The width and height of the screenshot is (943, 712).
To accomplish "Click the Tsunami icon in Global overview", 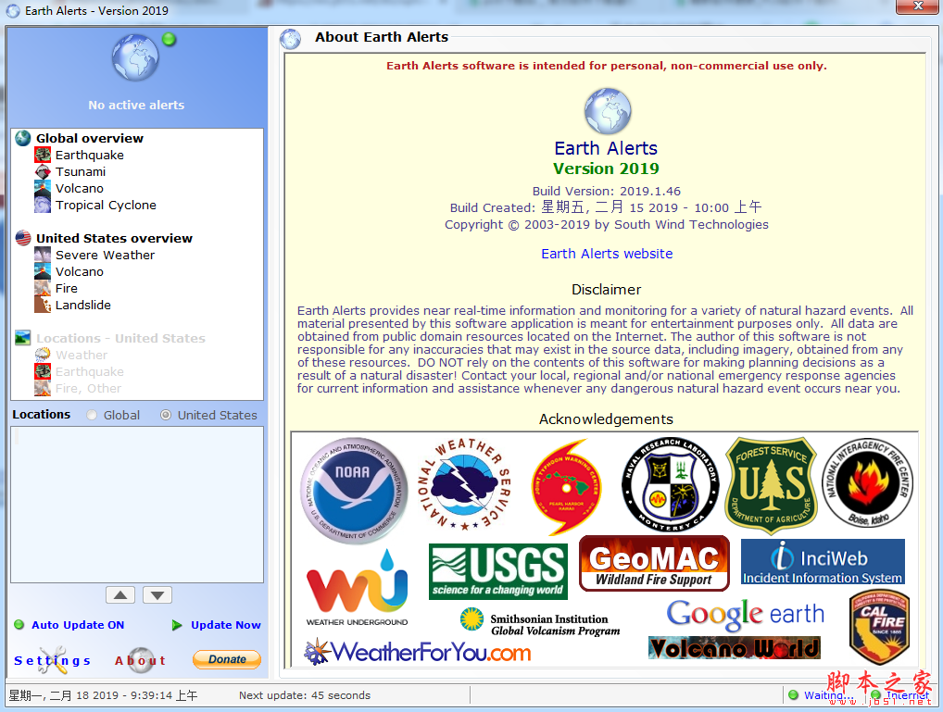I will pyautogui.click(x=43, y=172).
